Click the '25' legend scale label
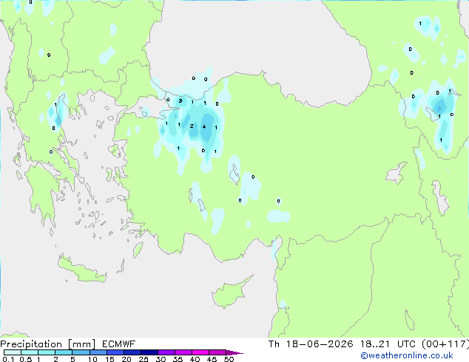 pyautogui.click(x=144, y=359)
